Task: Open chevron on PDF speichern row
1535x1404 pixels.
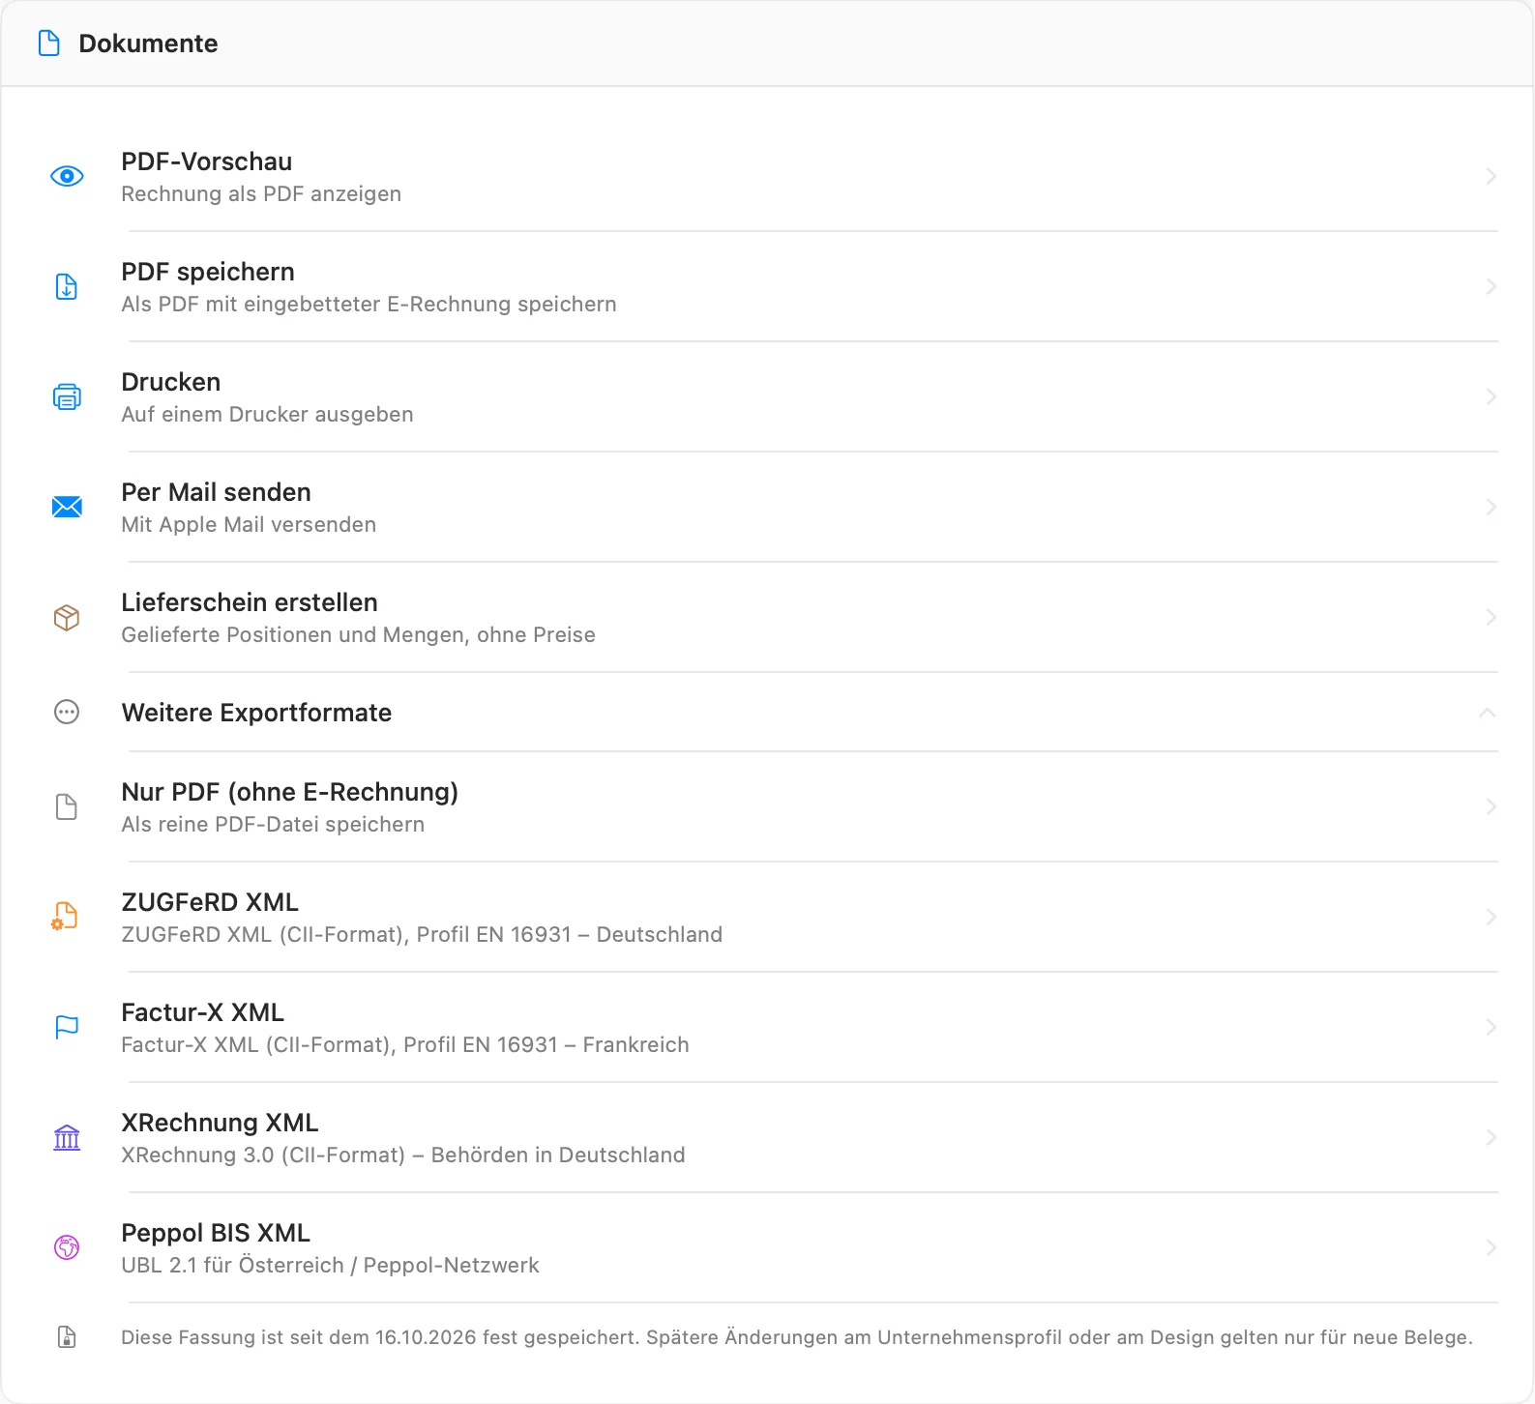Action: (x=1491, y=286)
